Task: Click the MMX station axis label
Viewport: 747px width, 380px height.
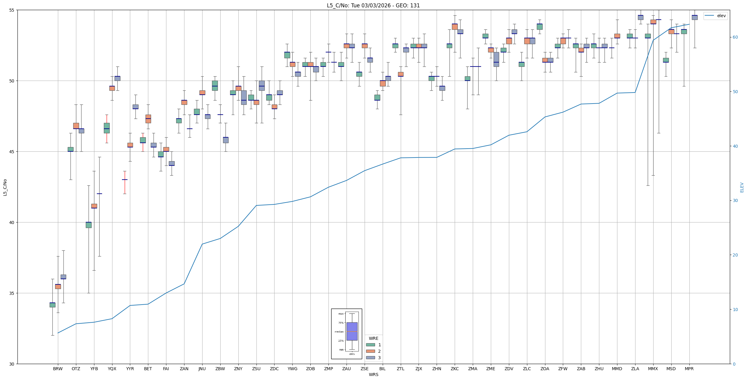Action: (x=653, y=369)
